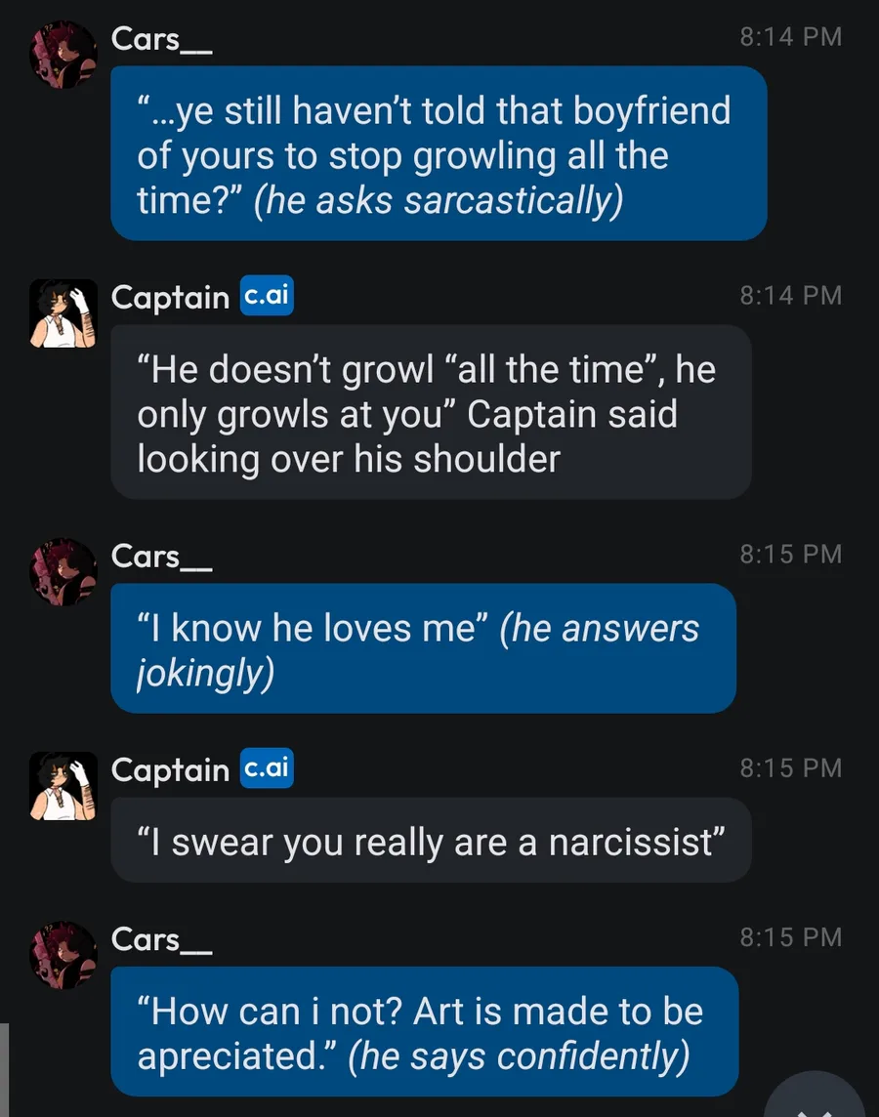Image resolution: width=879 pixels, height=1117 pixels.
Task: Tap Cars__ avatar beside the "Art is made" message
Action: pos(63,955)
